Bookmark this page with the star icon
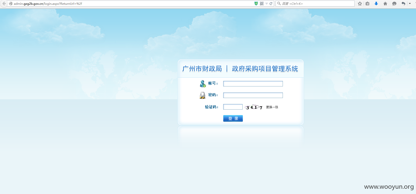 click(x=360, y=4)
